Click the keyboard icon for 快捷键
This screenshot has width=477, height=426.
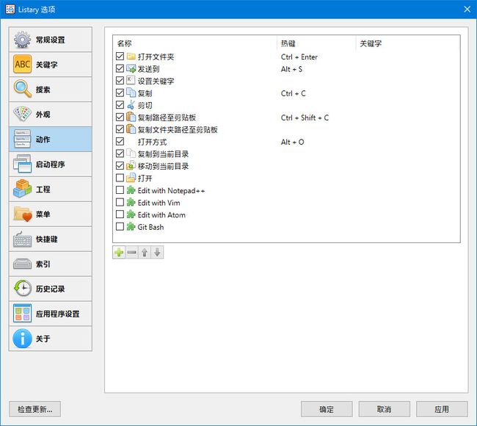[x=22, y=239]
